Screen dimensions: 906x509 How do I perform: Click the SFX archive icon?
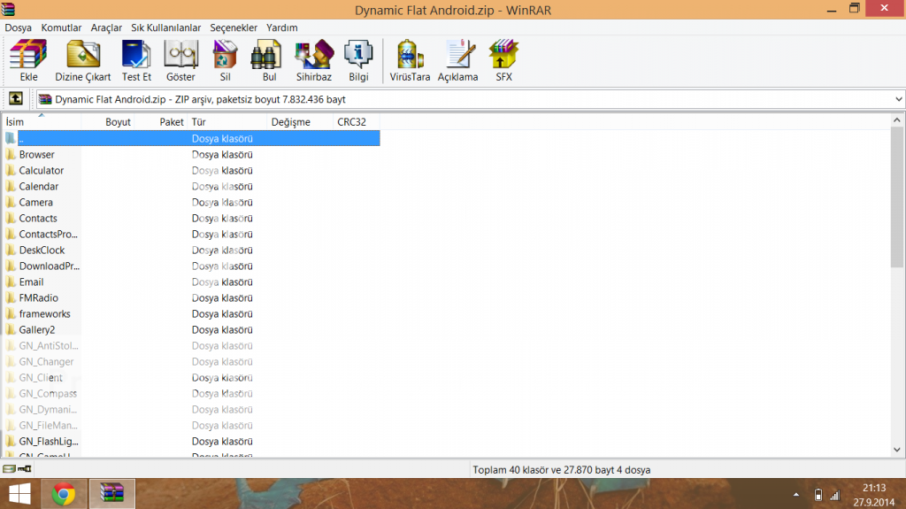click(503, 60)
